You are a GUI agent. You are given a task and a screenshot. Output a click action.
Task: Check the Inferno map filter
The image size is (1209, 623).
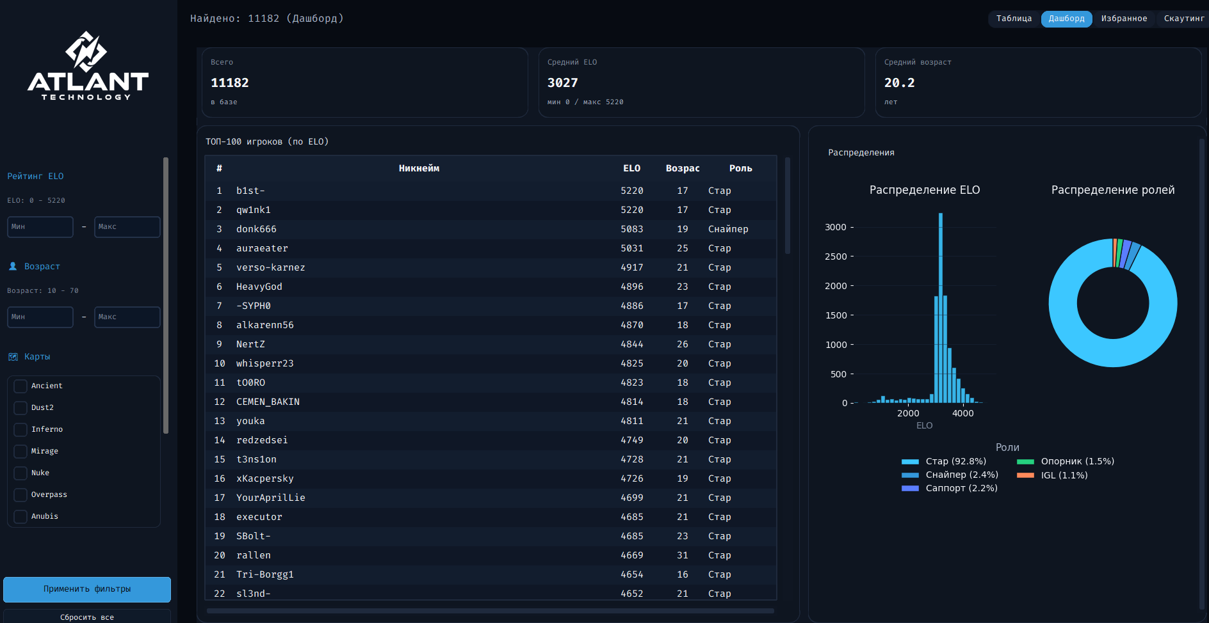20,429
